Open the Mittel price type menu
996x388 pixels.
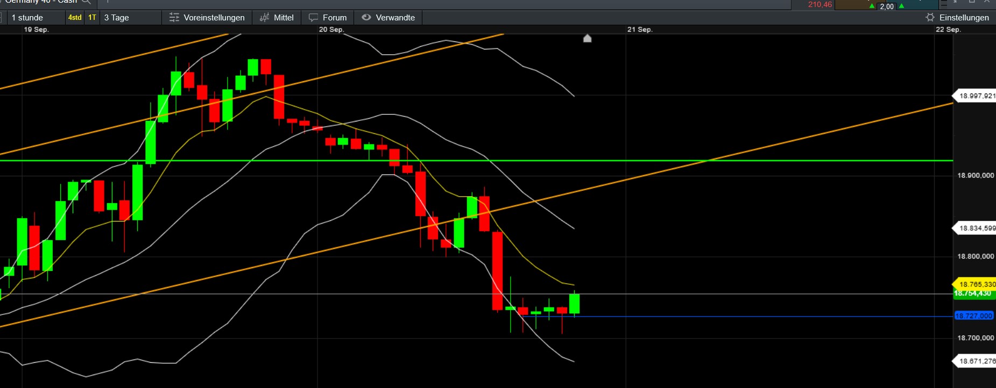point(277,18)
